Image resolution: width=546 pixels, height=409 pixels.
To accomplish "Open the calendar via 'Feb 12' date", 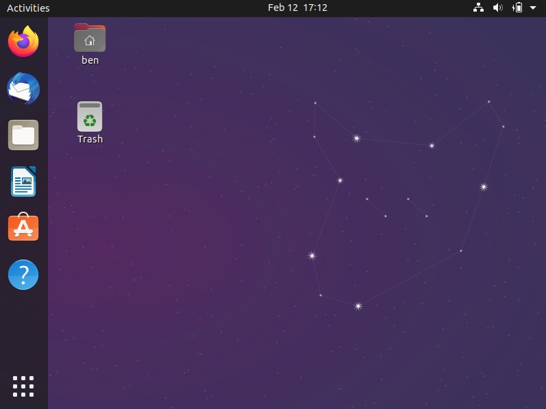I will [282, 8].
